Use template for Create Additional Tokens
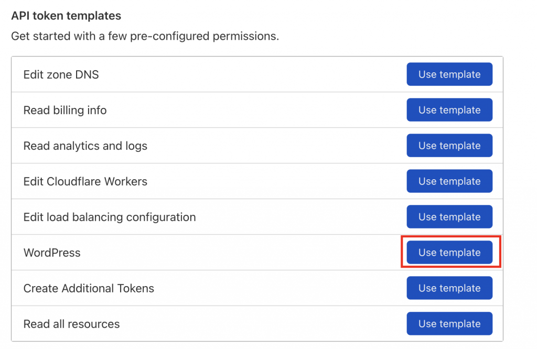 449,288
